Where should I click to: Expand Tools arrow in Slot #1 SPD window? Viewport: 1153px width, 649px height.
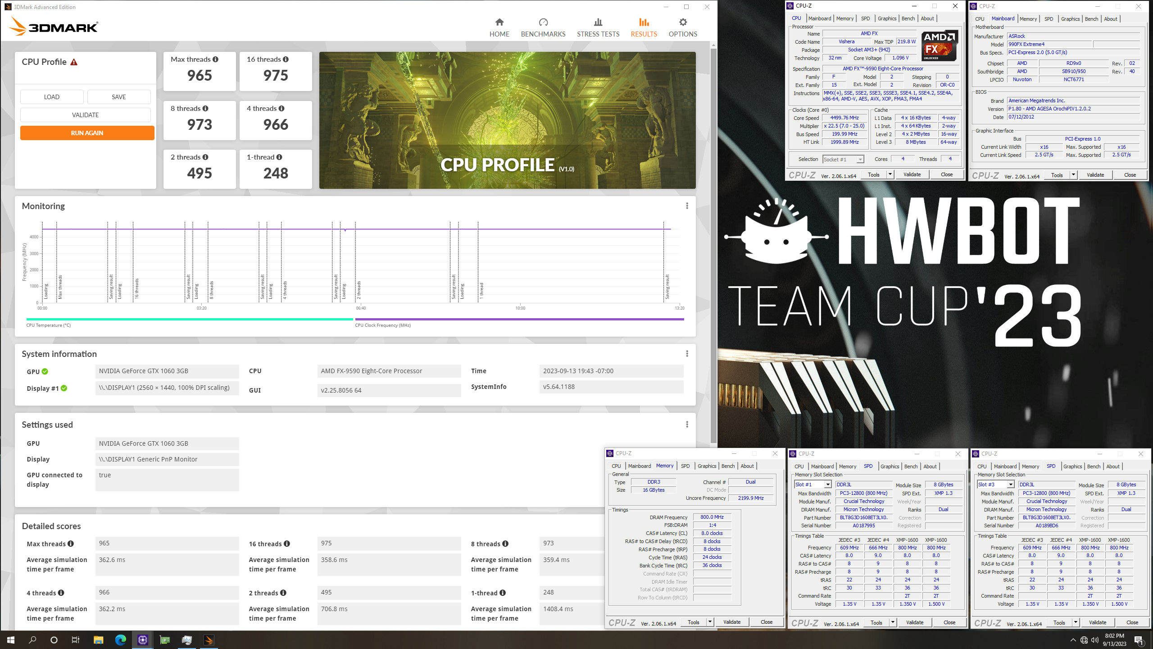(893, 623)
